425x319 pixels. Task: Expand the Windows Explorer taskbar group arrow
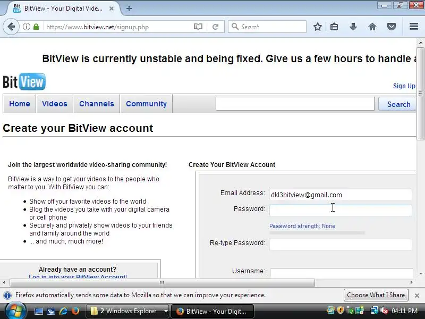(166, 311)
